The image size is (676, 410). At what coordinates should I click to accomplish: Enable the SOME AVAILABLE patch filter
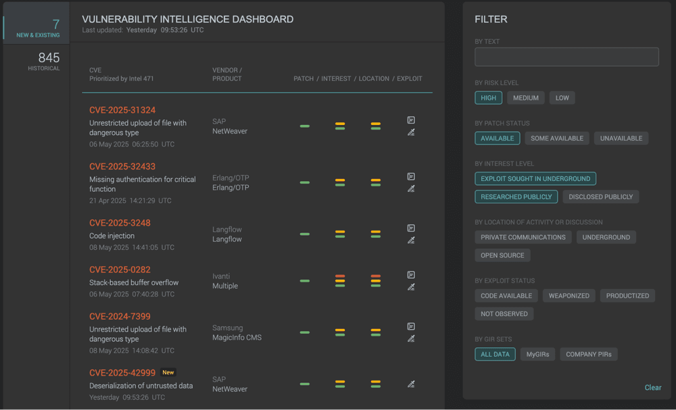(x=556, y=138)
